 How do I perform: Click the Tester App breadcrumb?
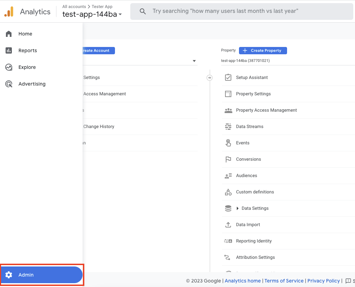pyautogui.click(x=102, y=7)
